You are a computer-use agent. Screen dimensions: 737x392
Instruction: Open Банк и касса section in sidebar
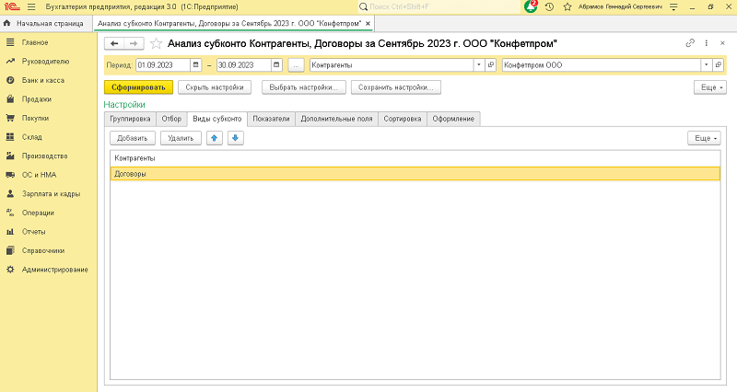(x=37, y=80)
